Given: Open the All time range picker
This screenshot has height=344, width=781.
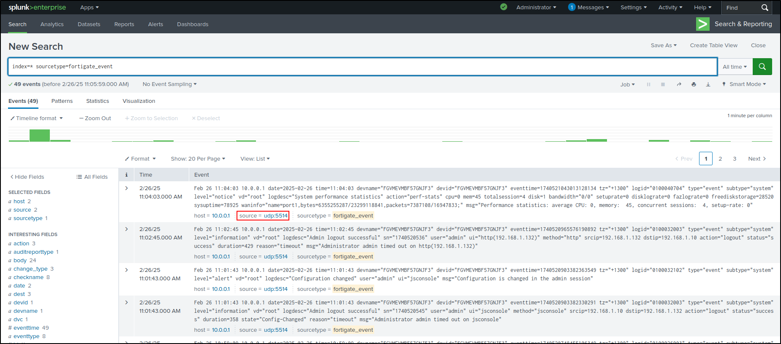Looking at the screenshot, I should click(735, 67).
